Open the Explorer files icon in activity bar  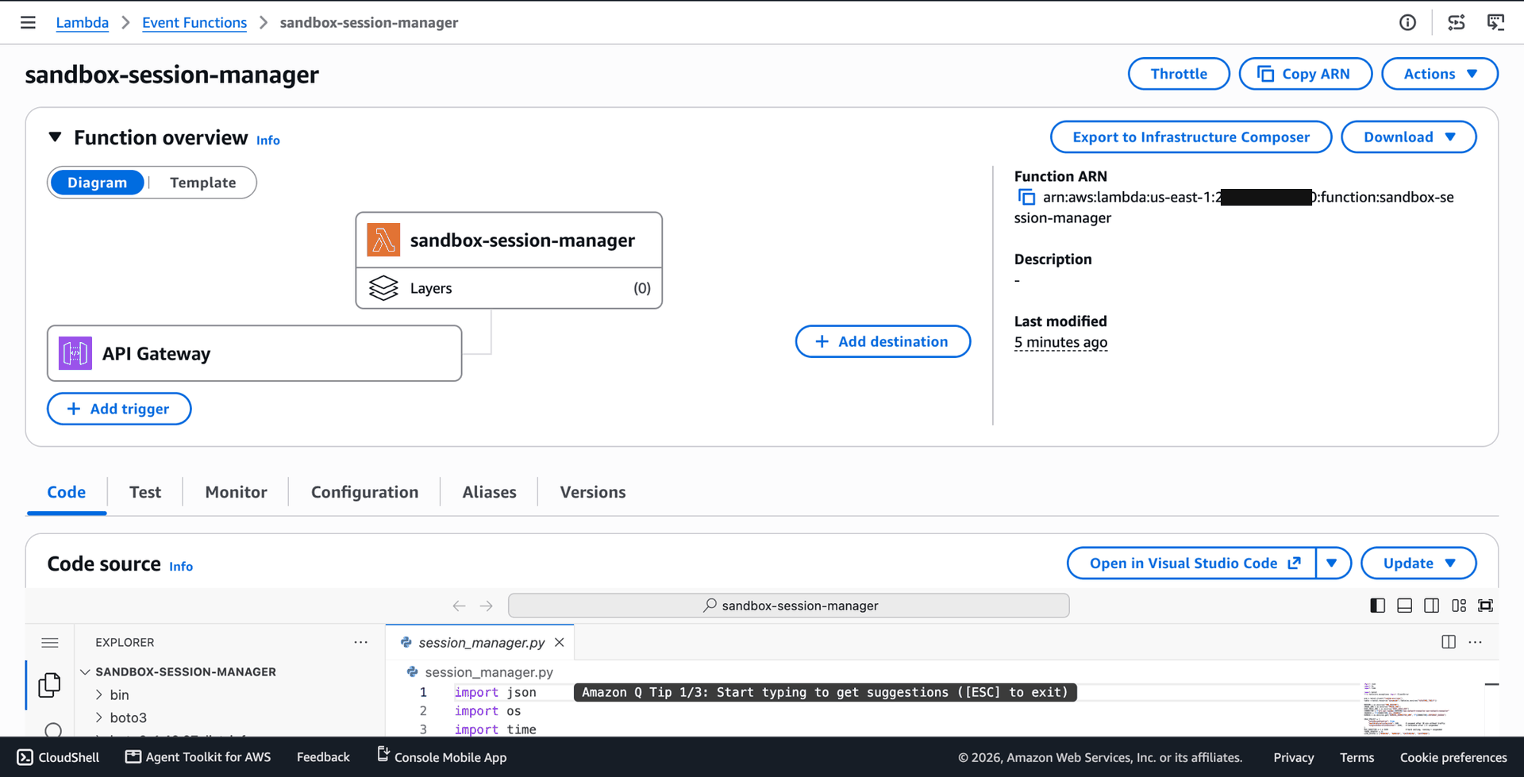pyautogui.click(x=49, y=684)
